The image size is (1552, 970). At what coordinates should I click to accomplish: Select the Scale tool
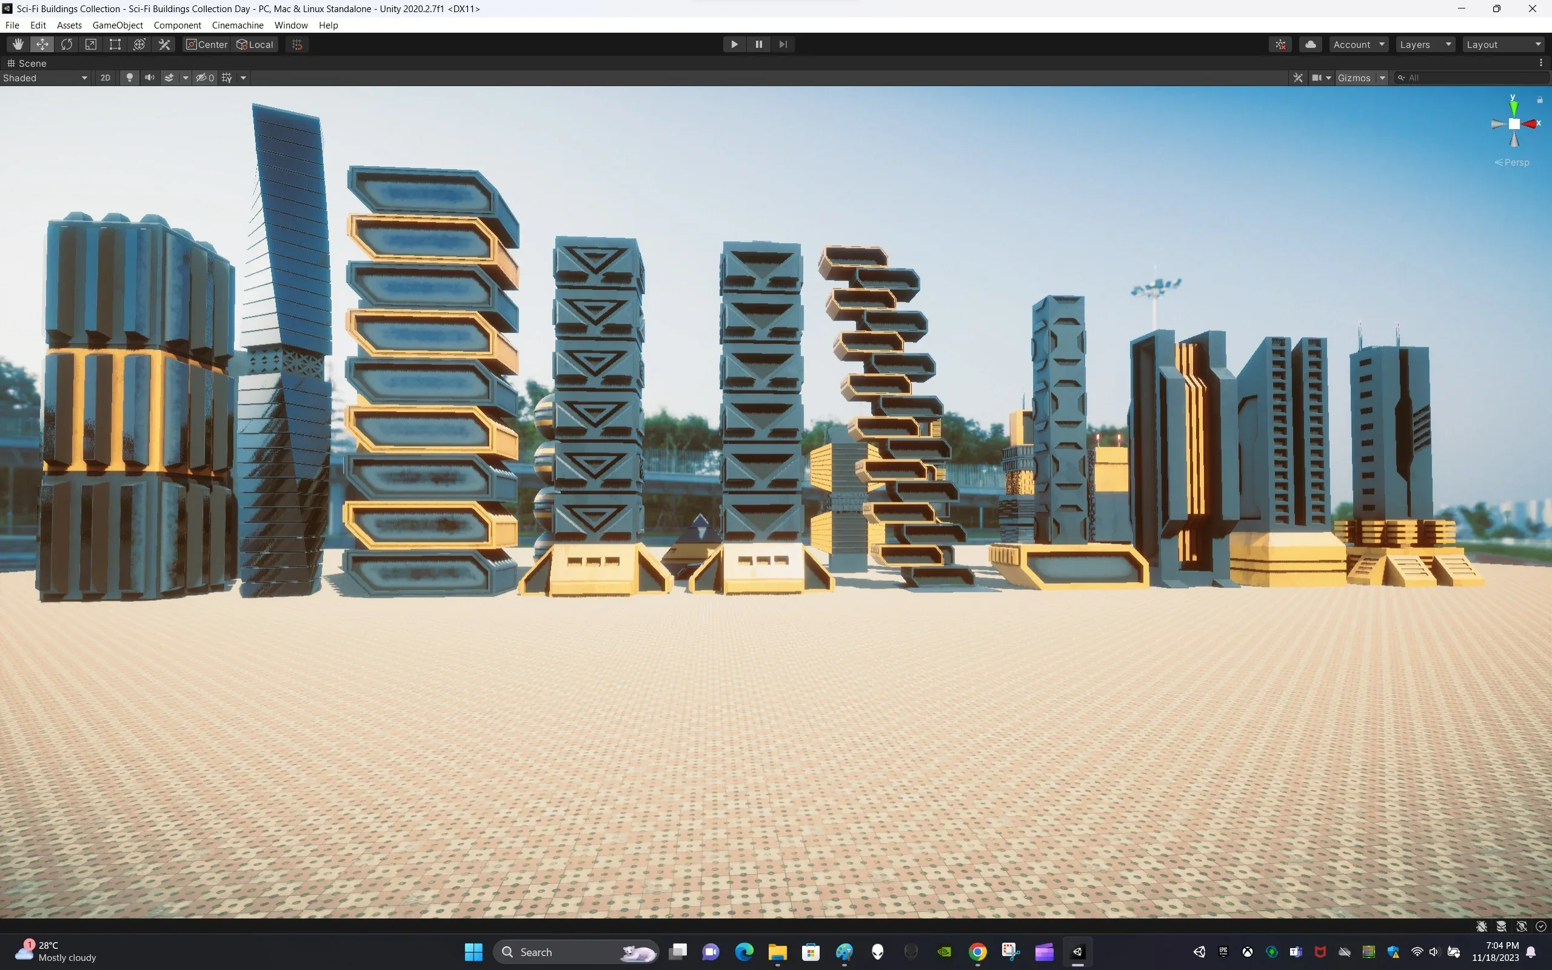coord(90,44)
